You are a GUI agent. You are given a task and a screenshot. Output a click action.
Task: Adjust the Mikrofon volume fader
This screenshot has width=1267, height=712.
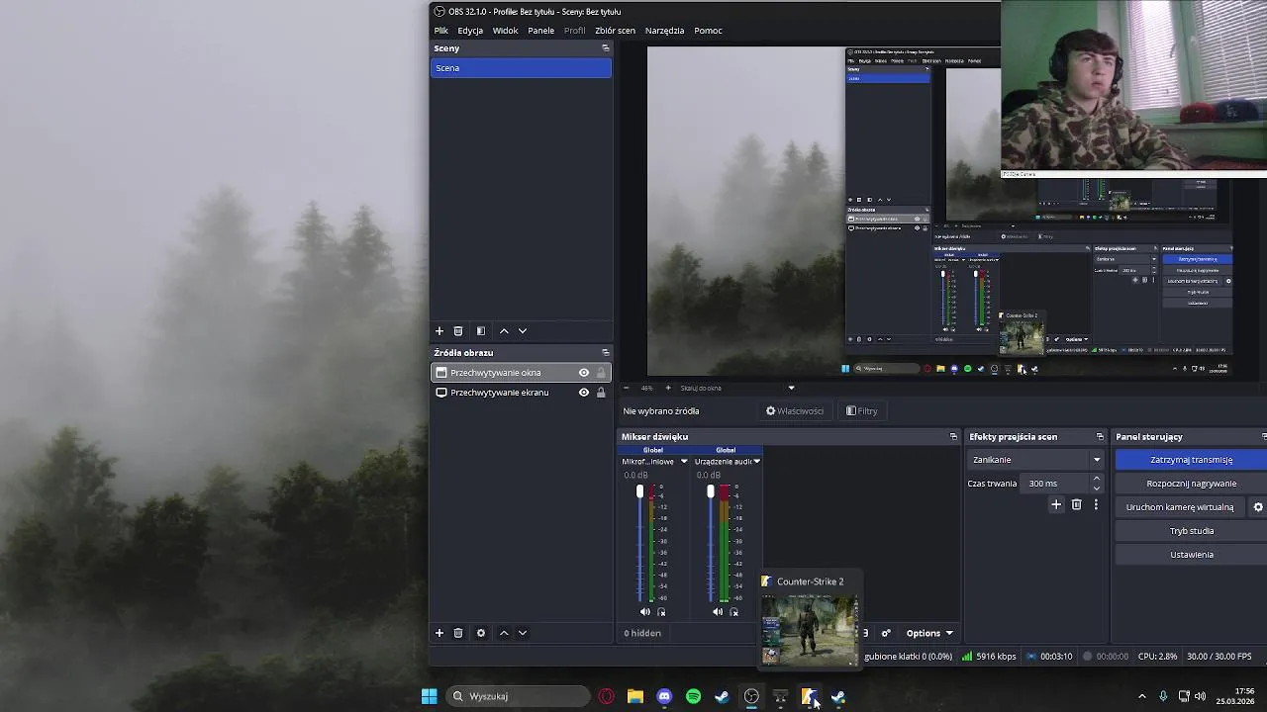click(639, 491)
